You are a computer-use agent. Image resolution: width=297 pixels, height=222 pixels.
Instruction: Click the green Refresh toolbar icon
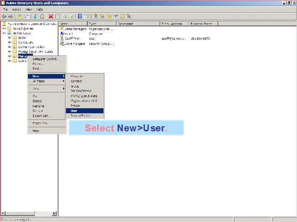[65, 17]
